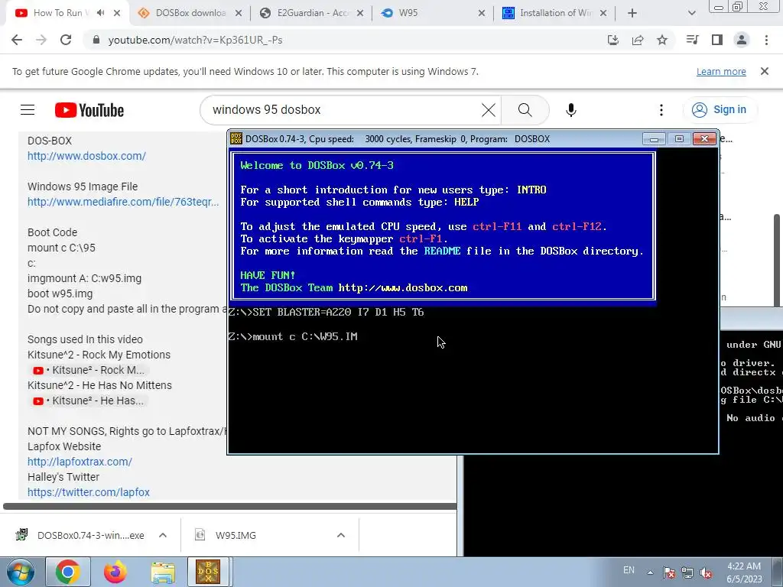Click the page vertical scrollbar thumb
Image resolution: width=783 pixels, height=587 pixels.
(777, 260)
